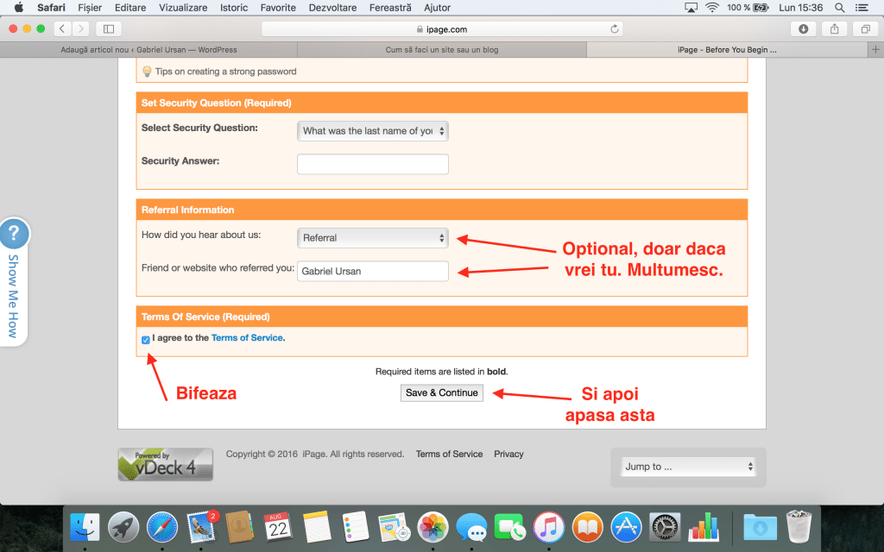
Task: Open iTunes in the Dock
Action: (x=548, y=528)
